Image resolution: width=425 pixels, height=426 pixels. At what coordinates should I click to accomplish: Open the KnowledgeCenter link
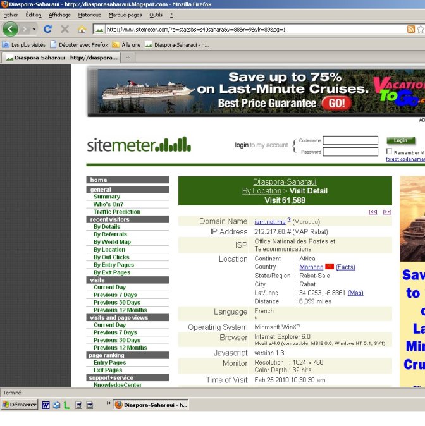pyautogui.click(x=118, y=385)
